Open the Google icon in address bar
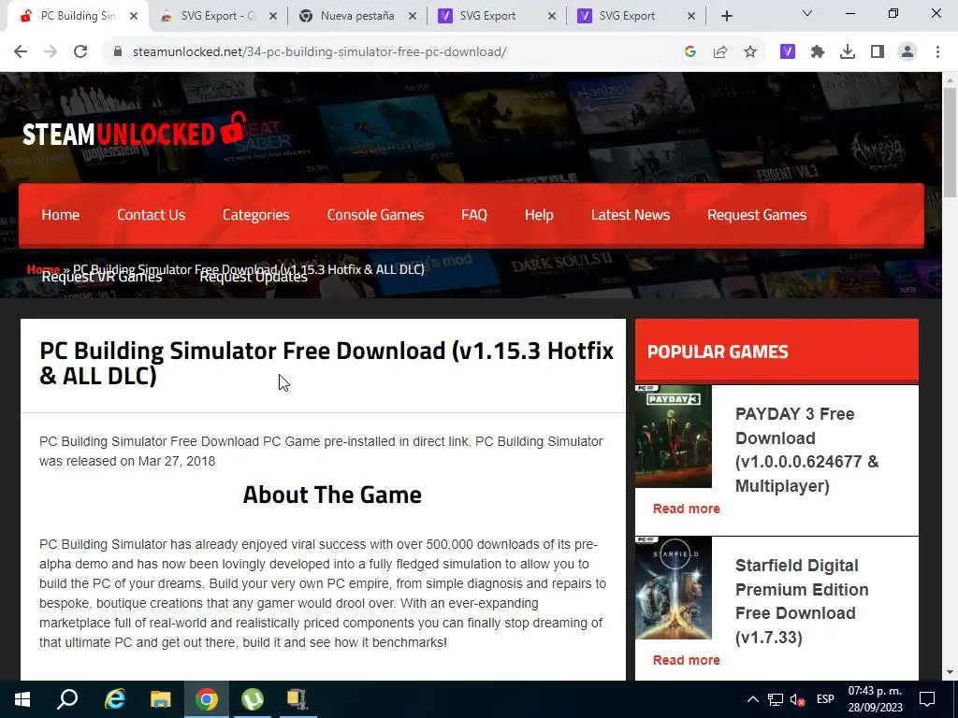Viewport: 958px width, 718px height. tap(690, 52)
